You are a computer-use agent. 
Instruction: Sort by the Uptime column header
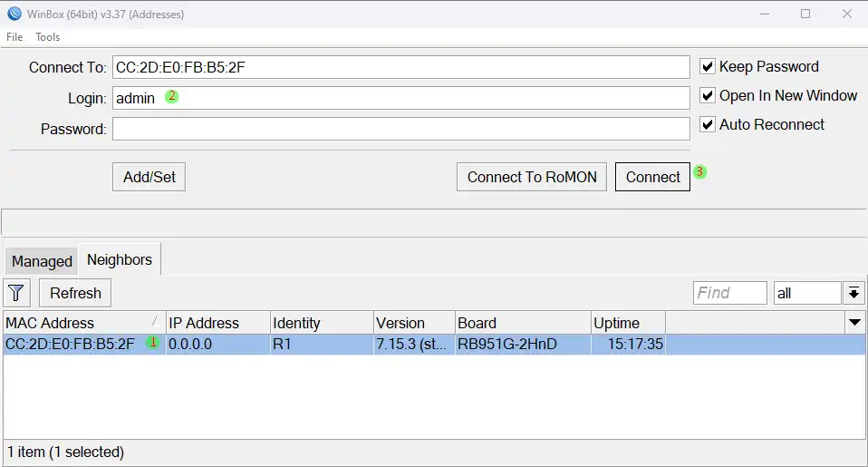pos(628,323)
